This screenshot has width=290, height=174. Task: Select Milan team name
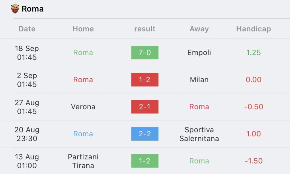pyautogui.click(x=199, y=80)
